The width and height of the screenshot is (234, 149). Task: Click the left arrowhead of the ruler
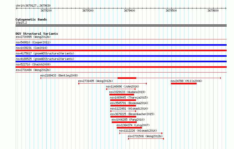tap(16, 8)
